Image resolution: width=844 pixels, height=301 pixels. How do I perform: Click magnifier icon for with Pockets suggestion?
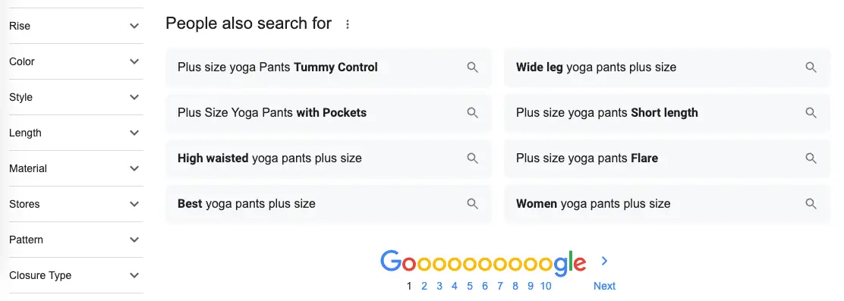473,113
